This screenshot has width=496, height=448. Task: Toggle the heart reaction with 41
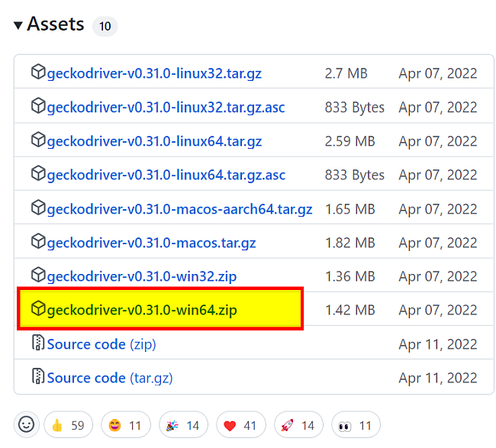click(x=240, y=424)
